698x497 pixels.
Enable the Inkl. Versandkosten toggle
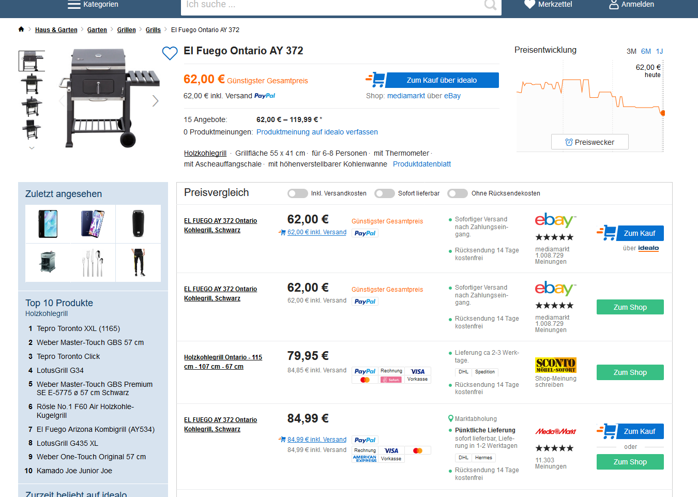pyautogui.click(x=298, y=193)
